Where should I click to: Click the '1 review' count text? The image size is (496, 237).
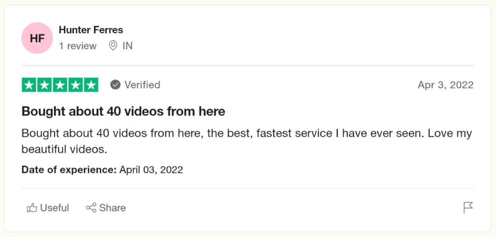(77, 46)
